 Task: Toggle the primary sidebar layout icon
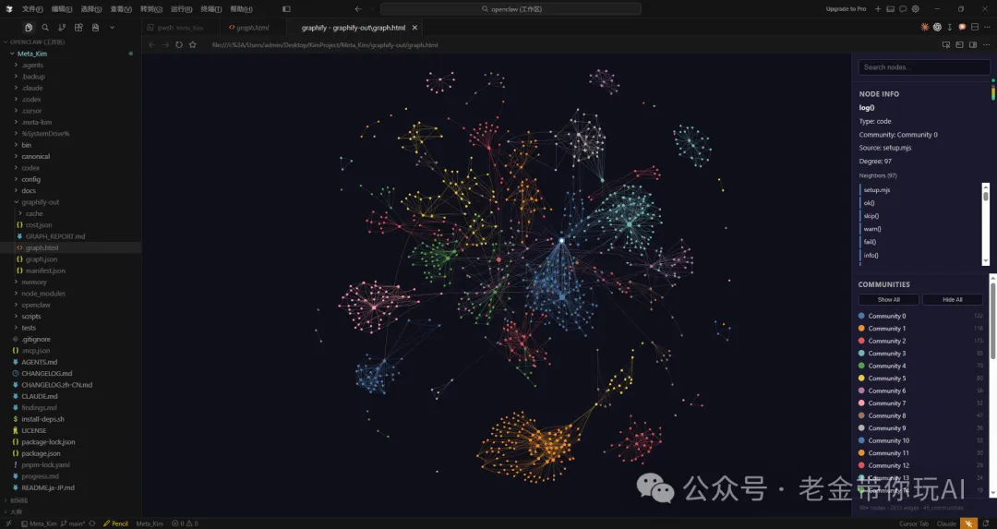pyautogui.click(x=890, y=8)
